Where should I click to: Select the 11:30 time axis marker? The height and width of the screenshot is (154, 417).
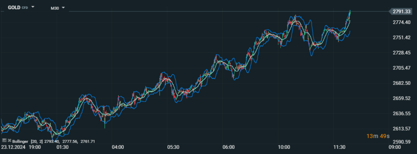point(339,147)
